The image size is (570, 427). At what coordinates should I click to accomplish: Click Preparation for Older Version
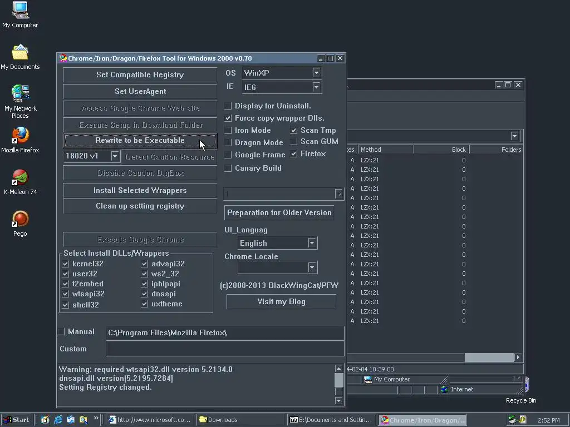click(279, 213)
